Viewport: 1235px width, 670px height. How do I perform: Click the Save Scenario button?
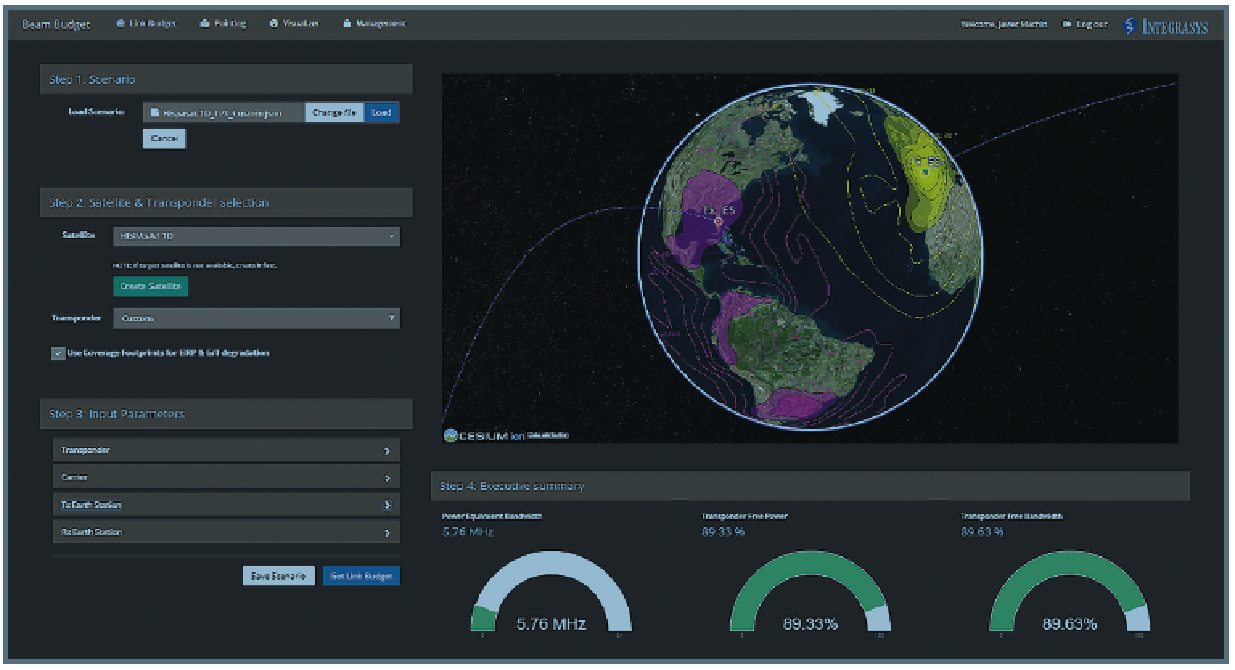pos(278,576)
